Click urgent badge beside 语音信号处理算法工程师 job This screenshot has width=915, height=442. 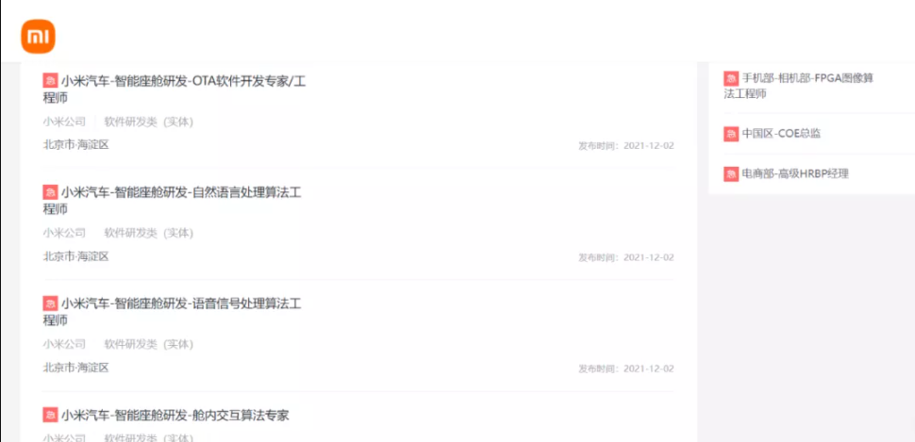point(50,303)
